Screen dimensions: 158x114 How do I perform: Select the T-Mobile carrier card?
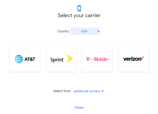[x=97, y=59]
